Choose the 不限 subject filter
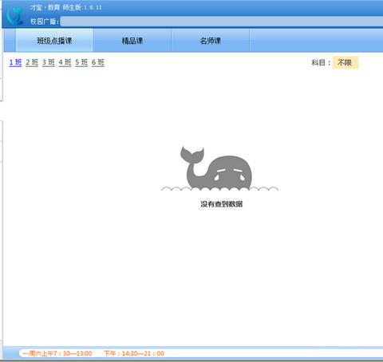 tap(345, 63)
